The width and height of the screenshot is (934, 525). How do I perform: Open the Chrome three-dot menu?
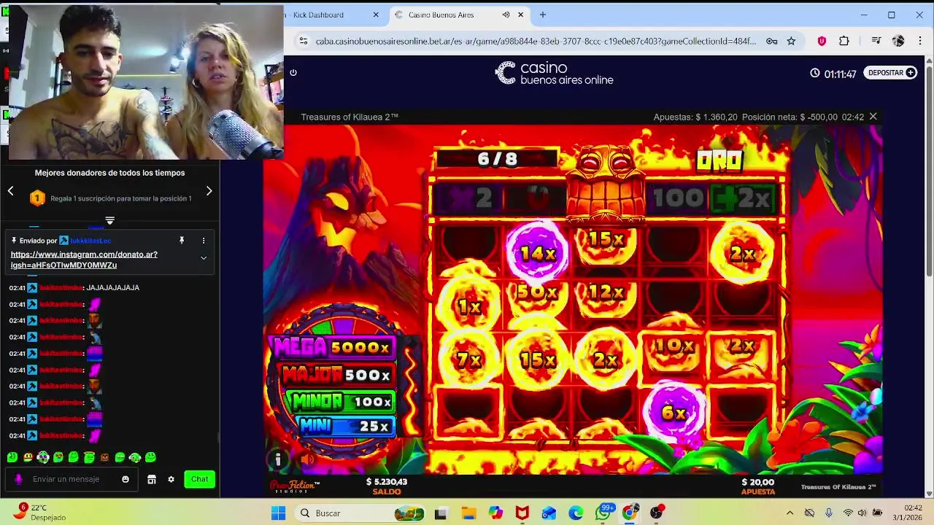pos(920,42)
